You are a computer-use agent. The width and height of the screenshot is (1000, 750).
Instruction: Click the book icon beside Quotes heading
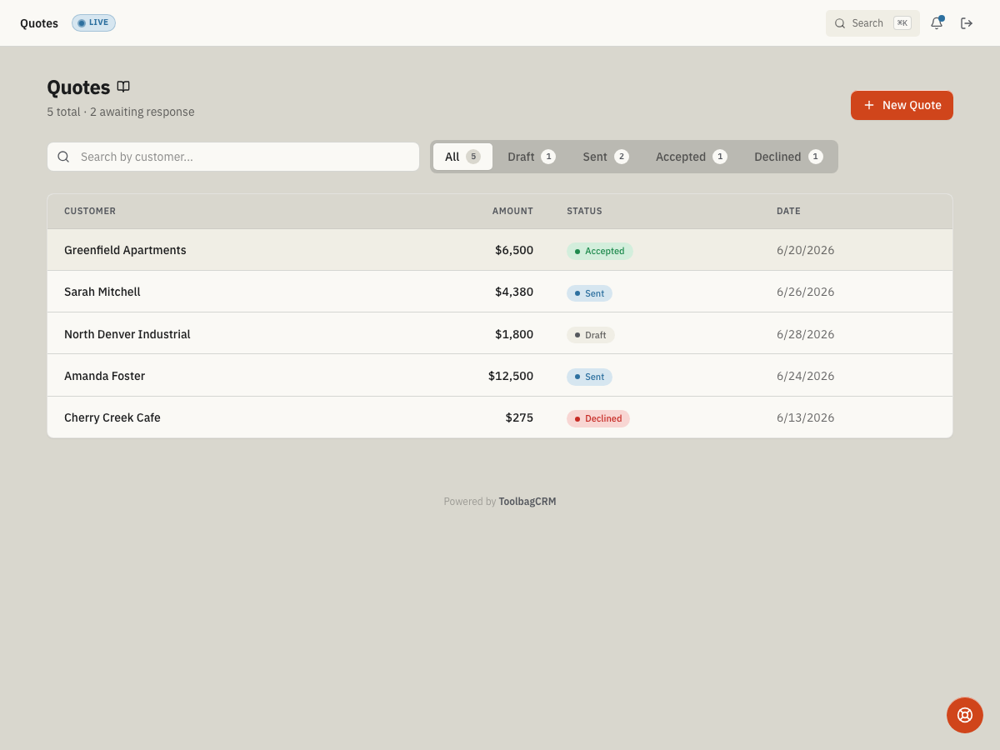click(123, 87)
